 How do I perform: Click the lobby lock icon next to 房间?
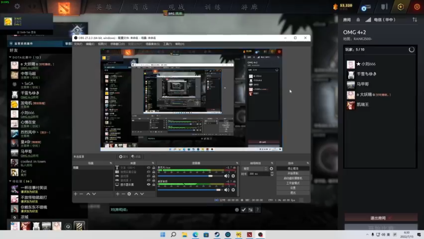[358, 20]
